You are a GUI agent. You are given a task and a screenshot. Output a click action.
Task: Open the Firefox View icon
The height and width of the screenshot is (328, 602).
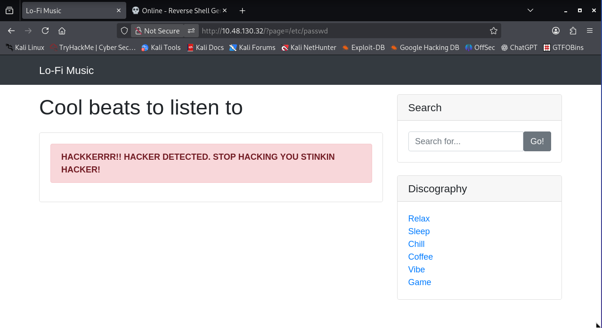9,10
